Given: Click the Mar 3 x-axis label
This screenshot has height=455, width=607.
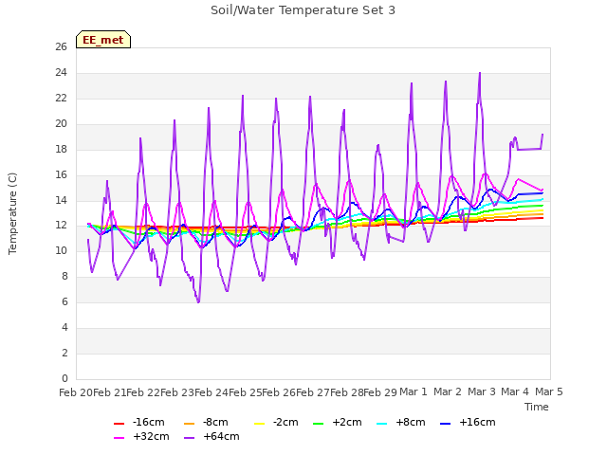Looking at the screenshot, I should [x=482, y=391].
